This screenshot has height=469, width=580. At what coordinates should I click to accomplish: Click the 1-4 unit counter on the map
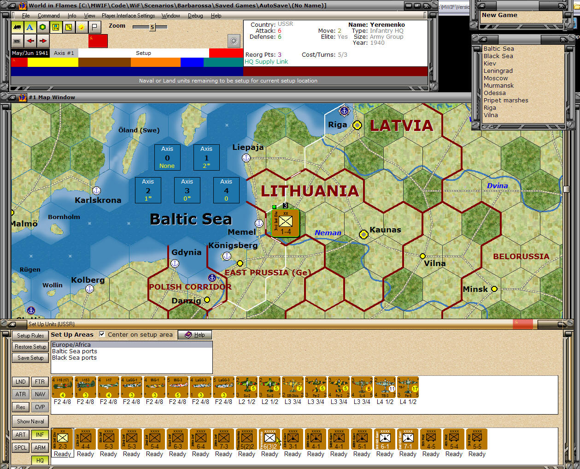coord(286,223)
